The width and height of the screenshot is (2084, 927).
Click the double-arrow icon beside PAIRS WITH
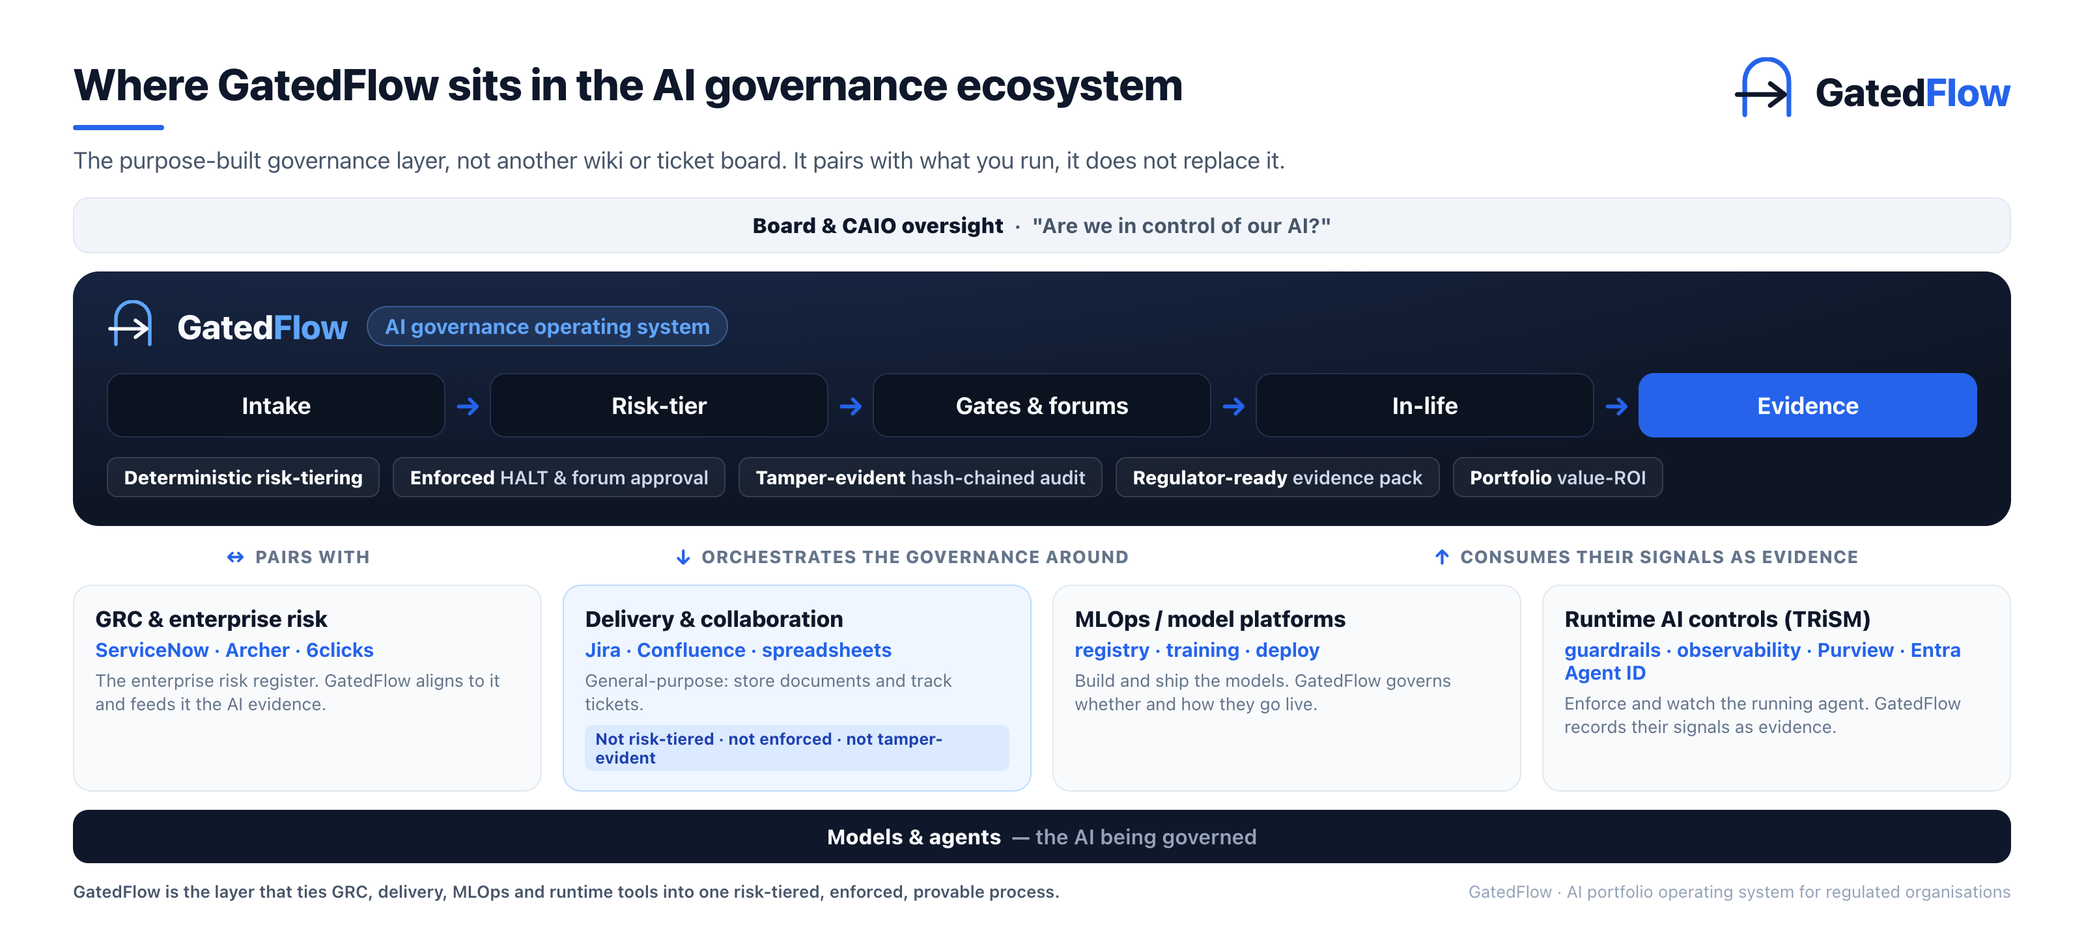(x=235, y=557)
